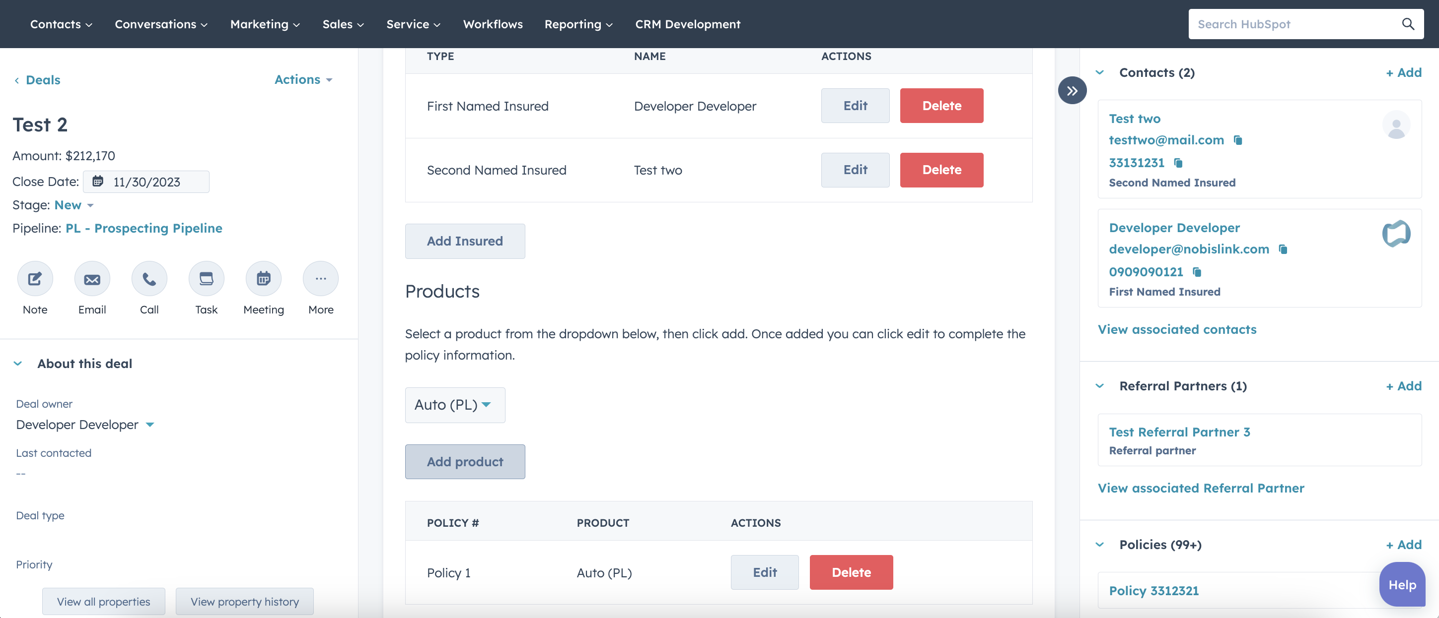This screenshot has height=618, width=1439.
Task: Open the Email activity icon
Action: click(x=91, y=278)
